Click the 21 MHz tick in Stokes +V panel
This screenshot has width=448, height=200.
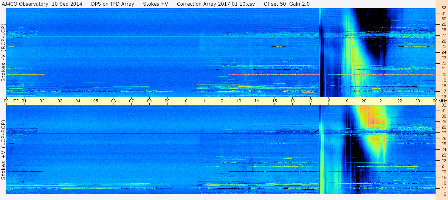(x=444, y=166)
